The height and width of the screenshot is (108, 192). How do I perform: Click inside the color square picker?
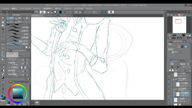pos(18,94)
